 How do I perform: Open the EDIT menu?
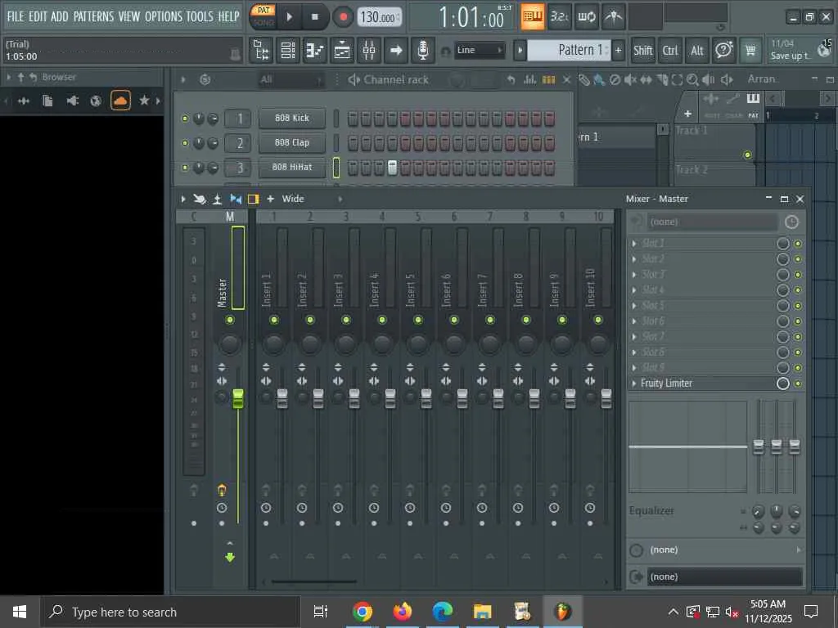coord(38,16)
